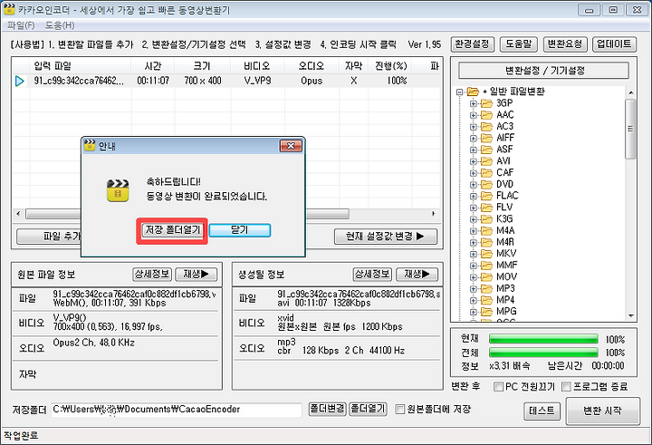The image size is (652, 445).
Task: Click the format tree scroll-up arrow
Action: tap(631, 92)
